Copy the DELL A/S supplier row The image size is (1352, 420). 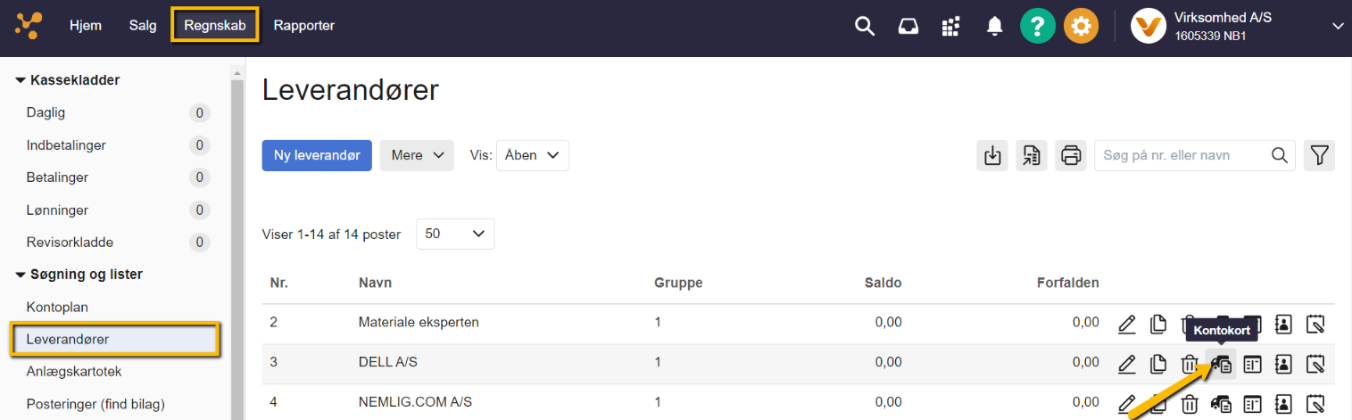click(x=1158, y=364)
